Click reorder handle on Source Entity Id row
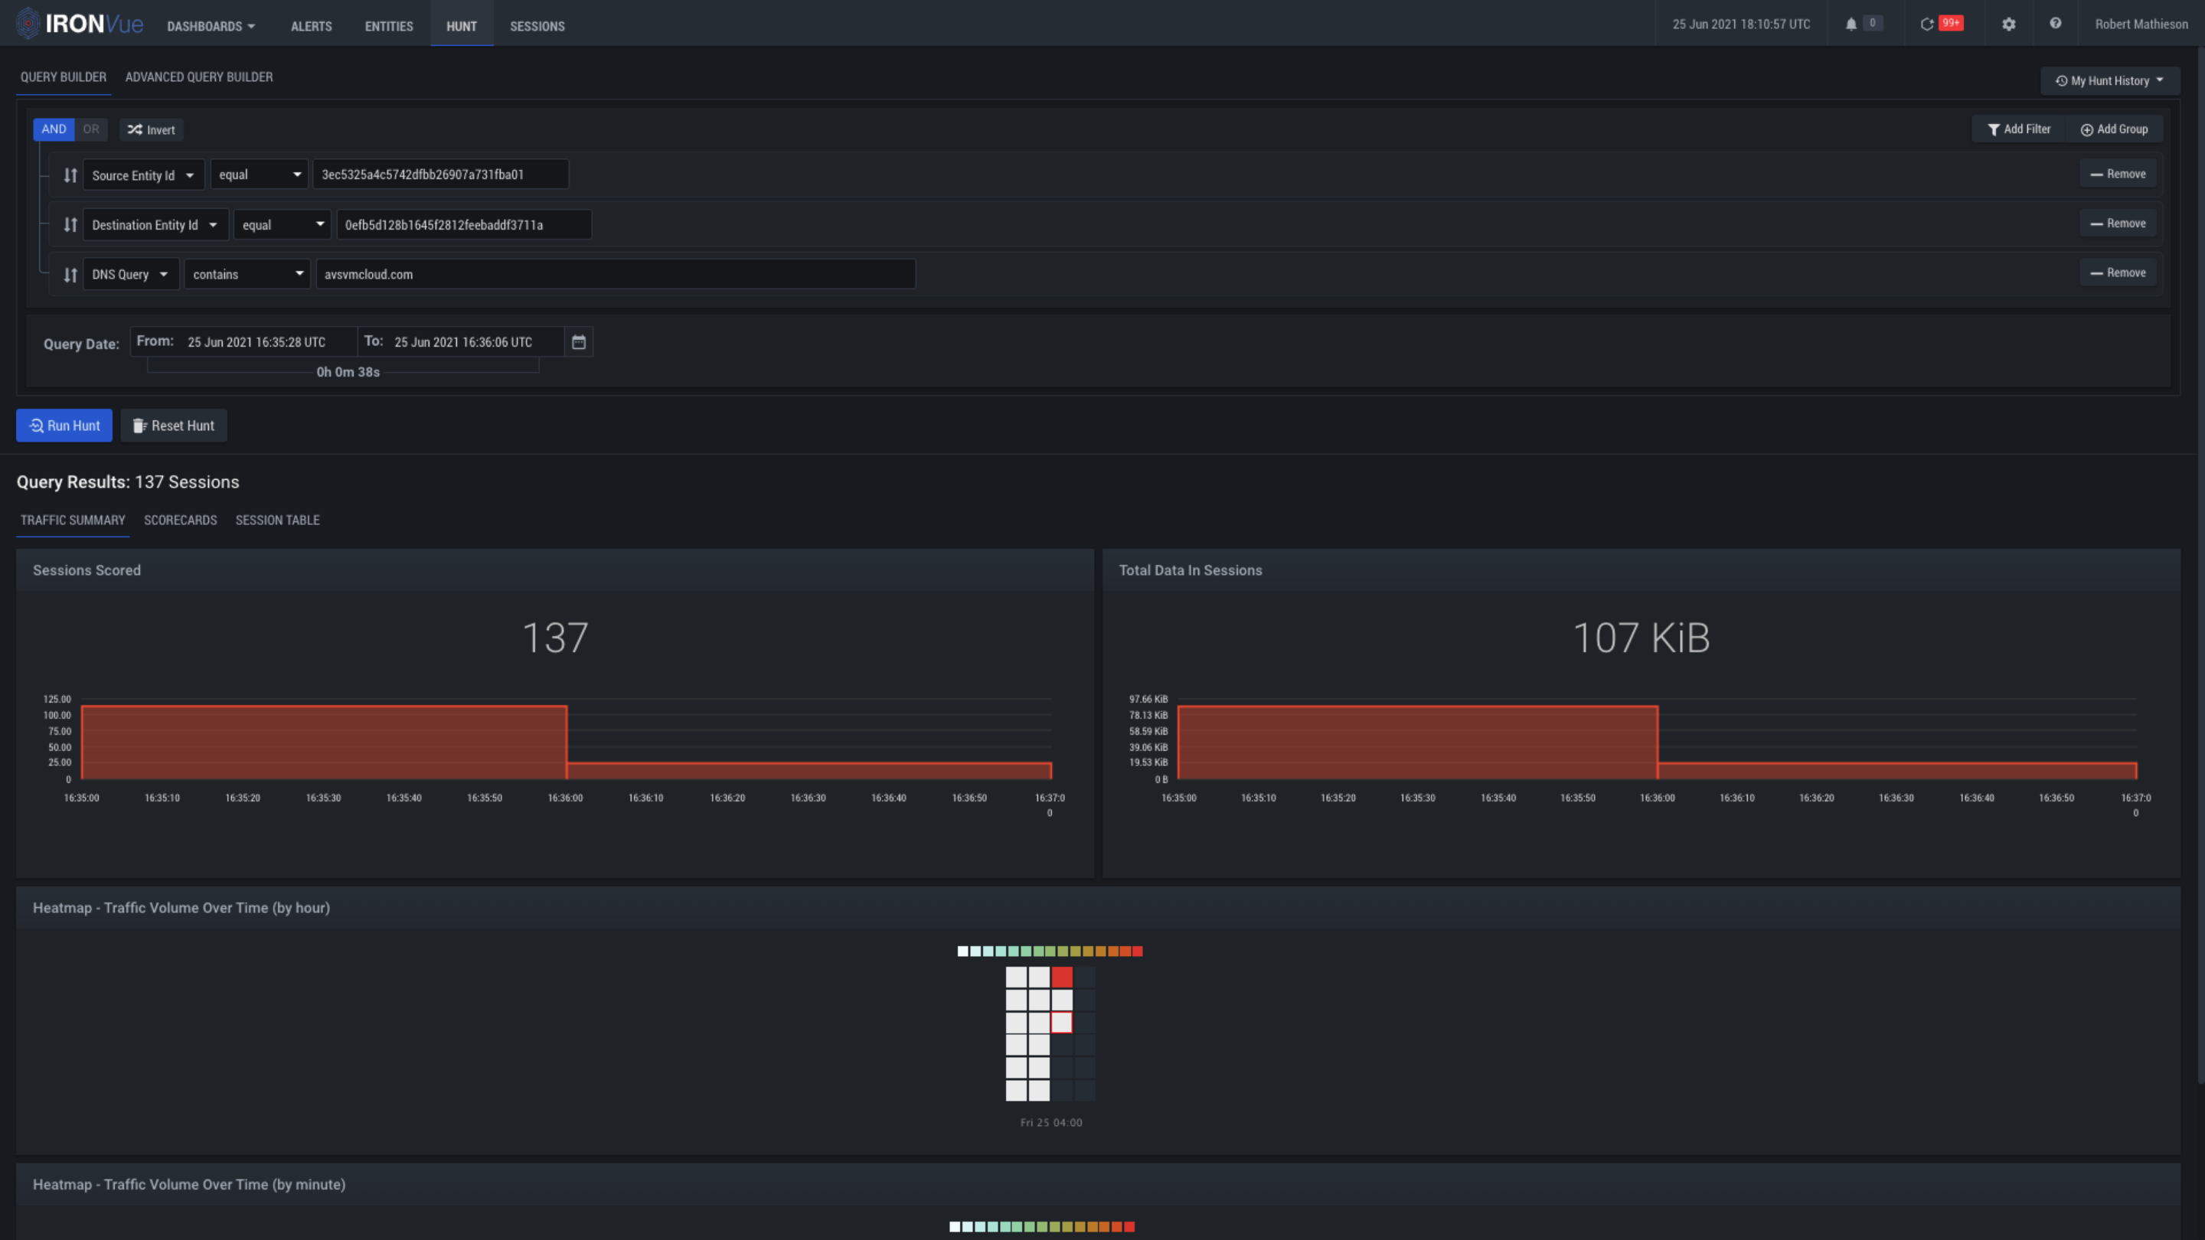The height and width of the screenshot is (1240, 2205). coord(70,175)
